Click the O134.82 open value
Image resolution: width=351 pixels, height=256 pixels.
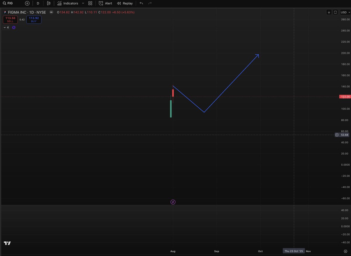(63, 12)
